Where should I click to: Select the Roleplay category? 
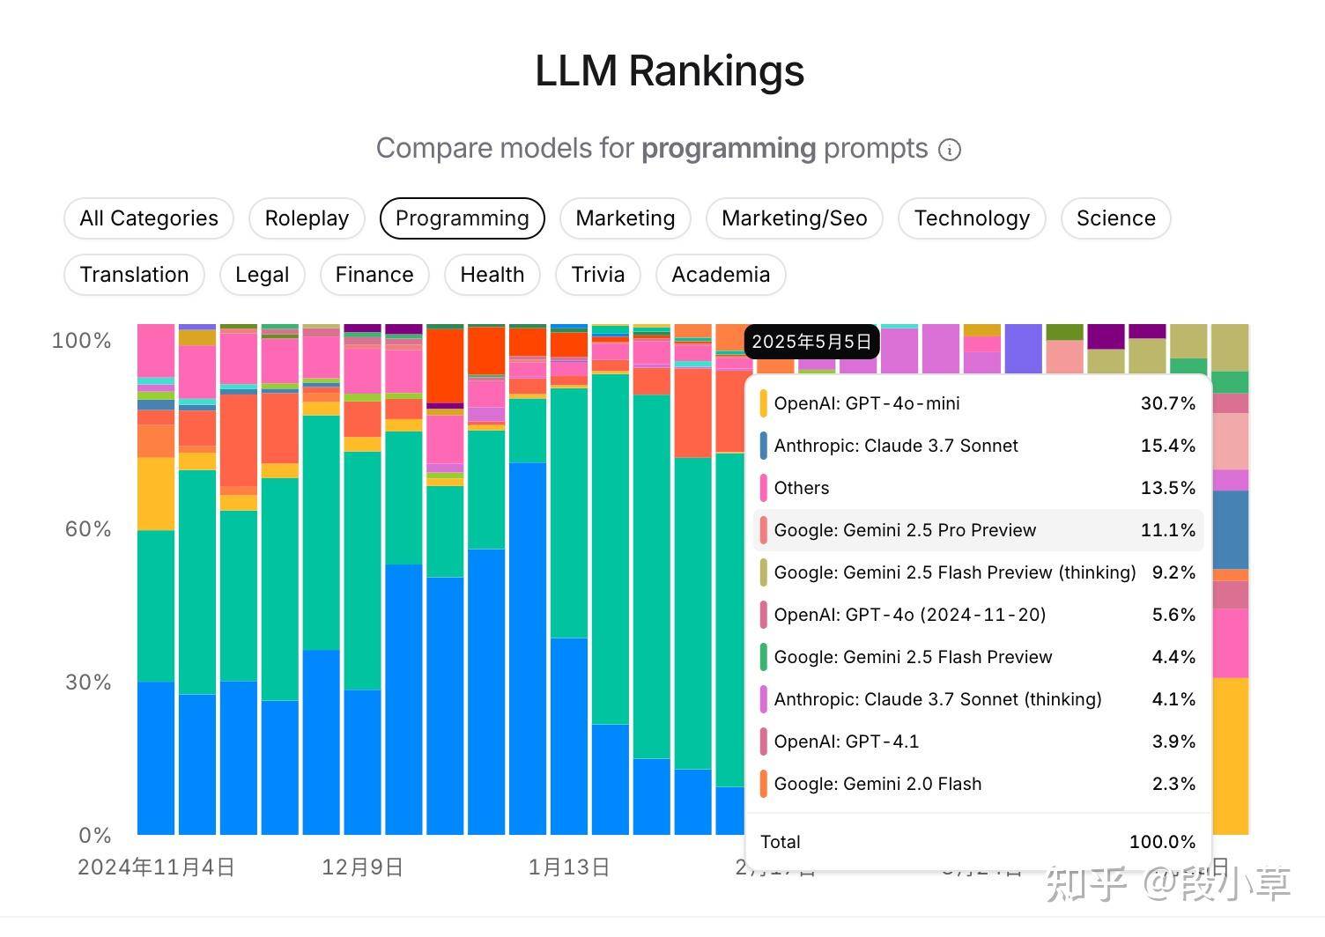307,218
